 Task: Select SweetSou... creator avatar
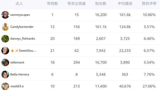coord(5,51)
